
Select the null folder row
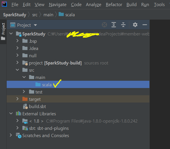coord(78,56)
